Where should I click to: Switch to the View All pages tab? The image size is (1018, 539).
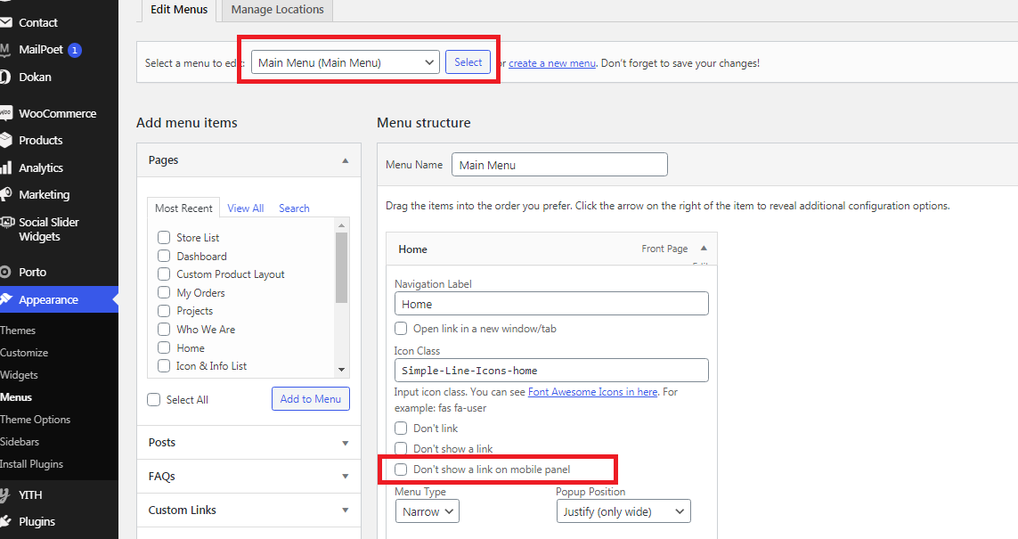click(245, 208)
